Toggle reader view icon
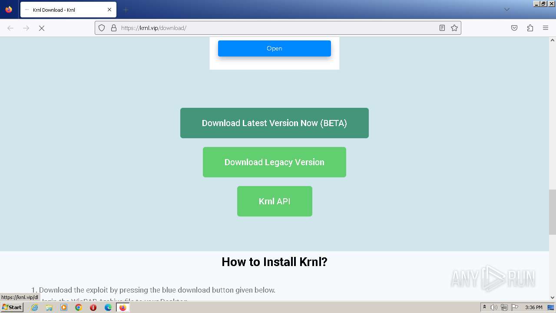556x313 pixels. click(442, 28)
